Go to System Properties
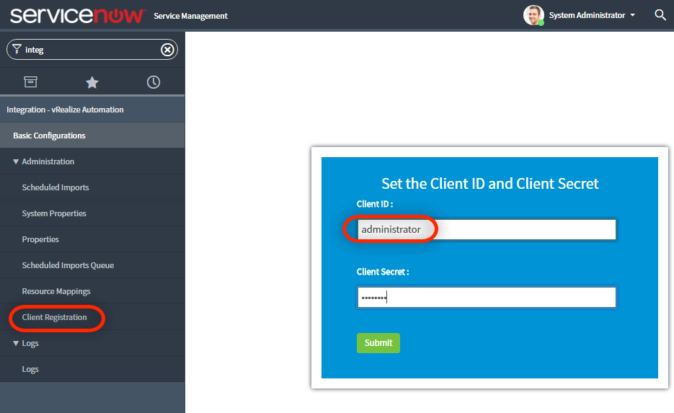Image resolution: width=674 pixels, height=413 pixels. pyautogui.click(x=54, y=213)
